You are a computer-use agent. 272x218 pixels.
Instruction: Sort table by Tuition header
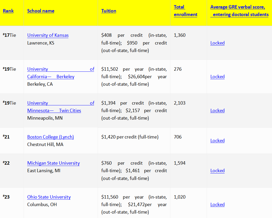pyautogui.click(x=109, y=11)
